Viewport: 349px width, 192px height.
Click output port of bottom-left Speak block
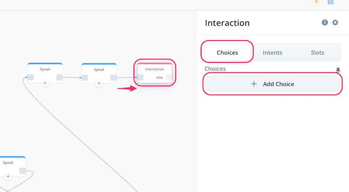pyautogui.click(x=23, y=171)
